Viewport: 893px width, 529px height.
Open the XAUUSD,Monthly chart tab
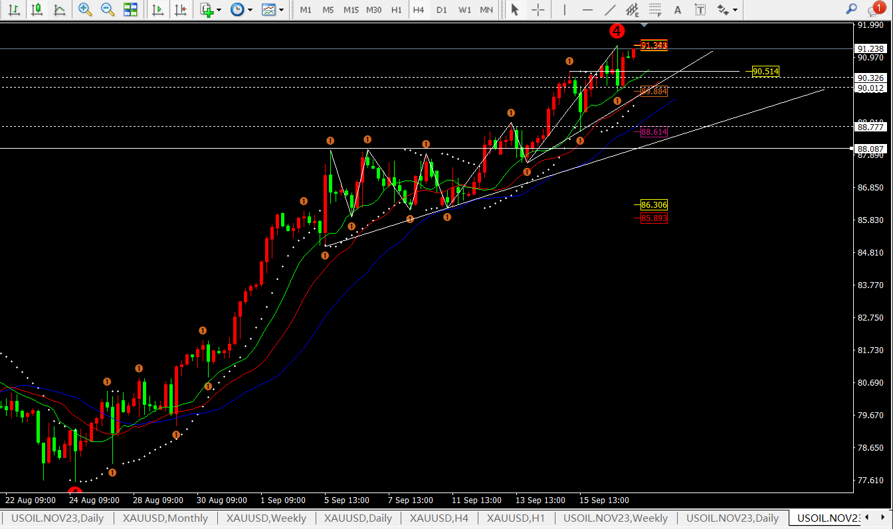click(165, 518)
